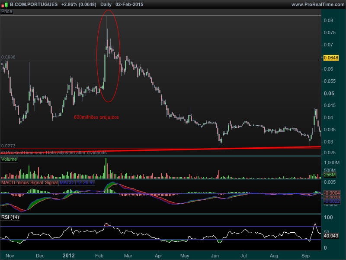Click the Aug time axis label

click(274, 256)
